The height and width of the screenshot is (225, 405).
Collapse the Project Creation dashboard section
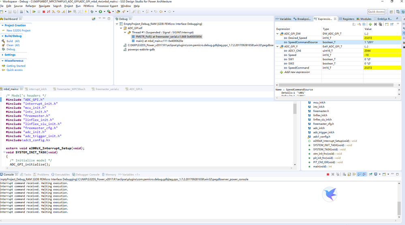pos(2,25)
